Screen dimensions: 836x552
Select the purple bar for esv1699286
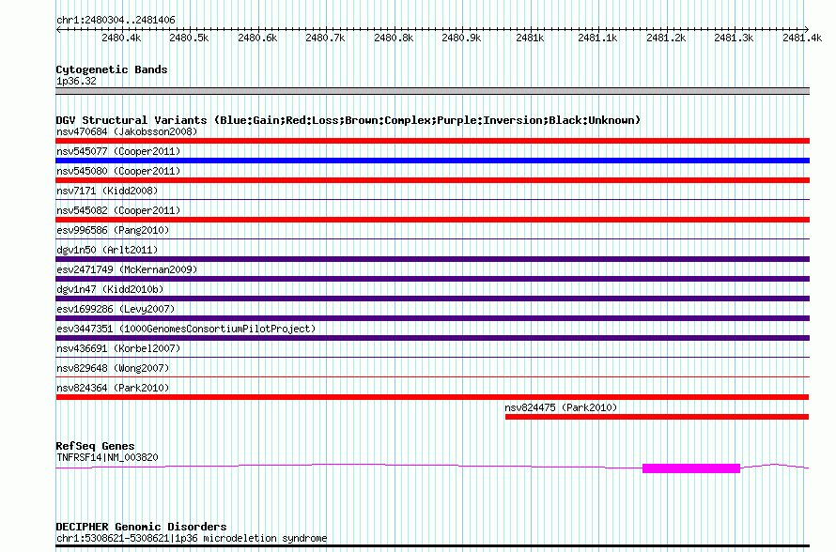point(432,318)
